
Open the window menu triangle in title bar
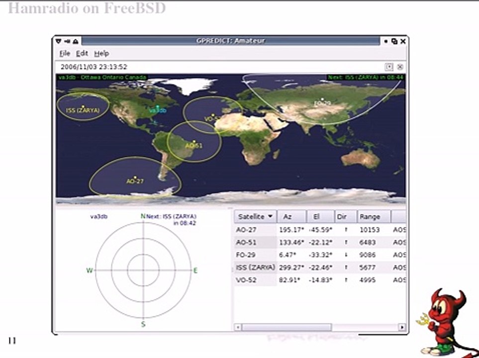(x=58, y=41)
